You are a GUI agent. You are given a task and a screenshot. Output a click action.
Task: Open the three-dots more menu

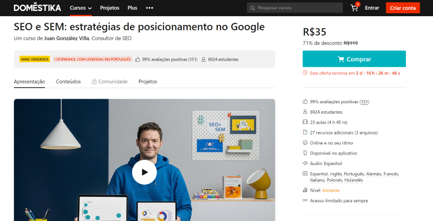click(x=150, y=8)
